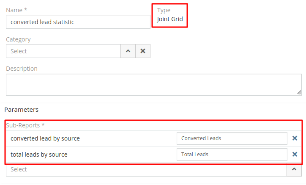Remove the total leads by source sub-report

point(295,154)
